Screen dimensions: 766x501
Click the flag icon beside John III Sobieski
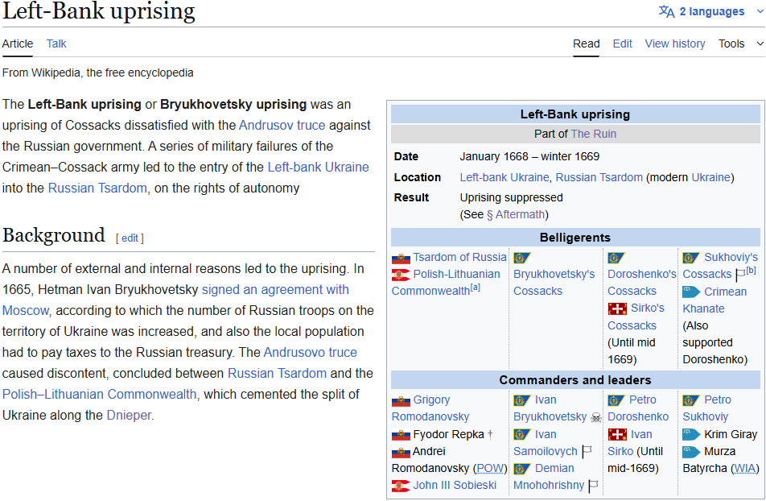click(401, 486)
